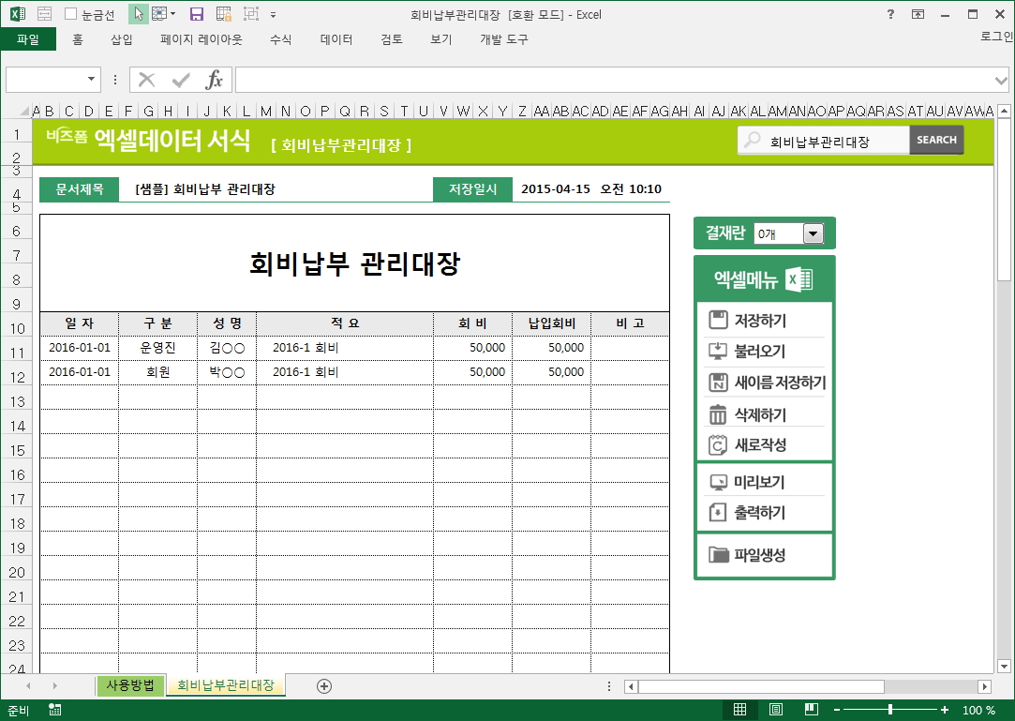Select the 사용방법 sheet tab

(130, 684)
